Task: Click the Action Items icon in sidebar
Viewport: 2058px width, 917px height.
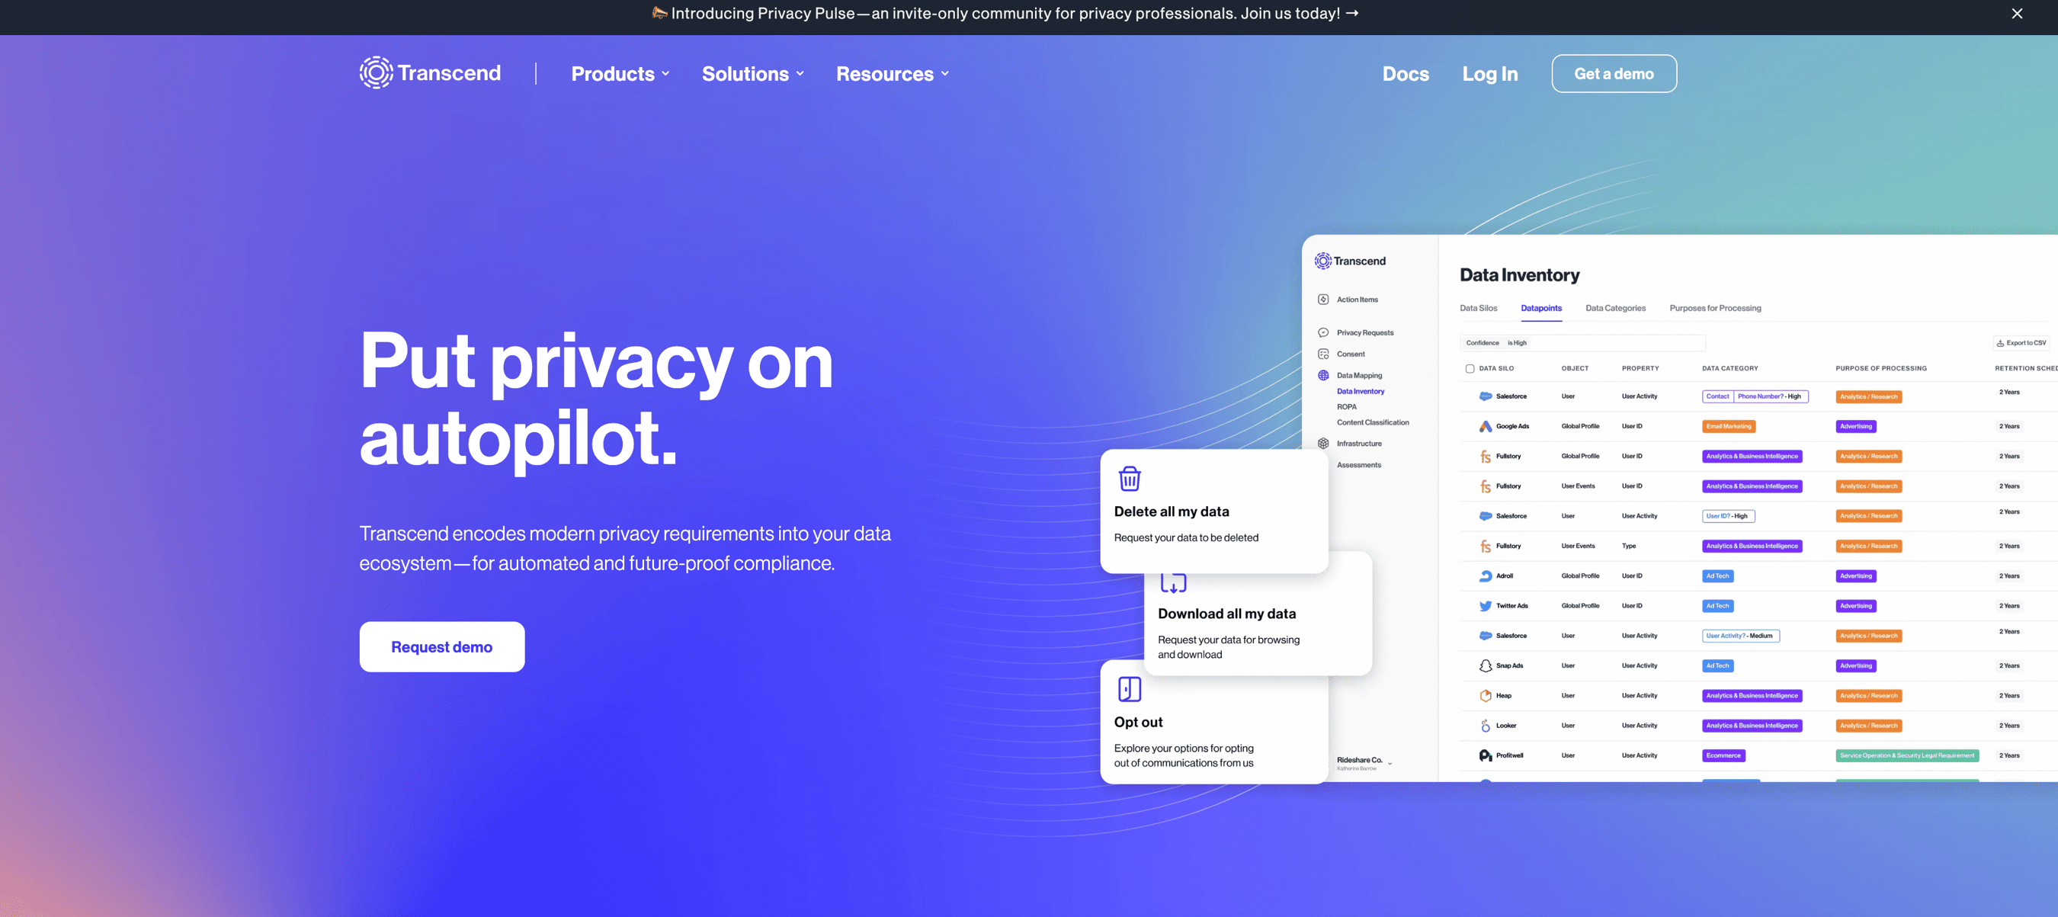Action: (1324, 299)
